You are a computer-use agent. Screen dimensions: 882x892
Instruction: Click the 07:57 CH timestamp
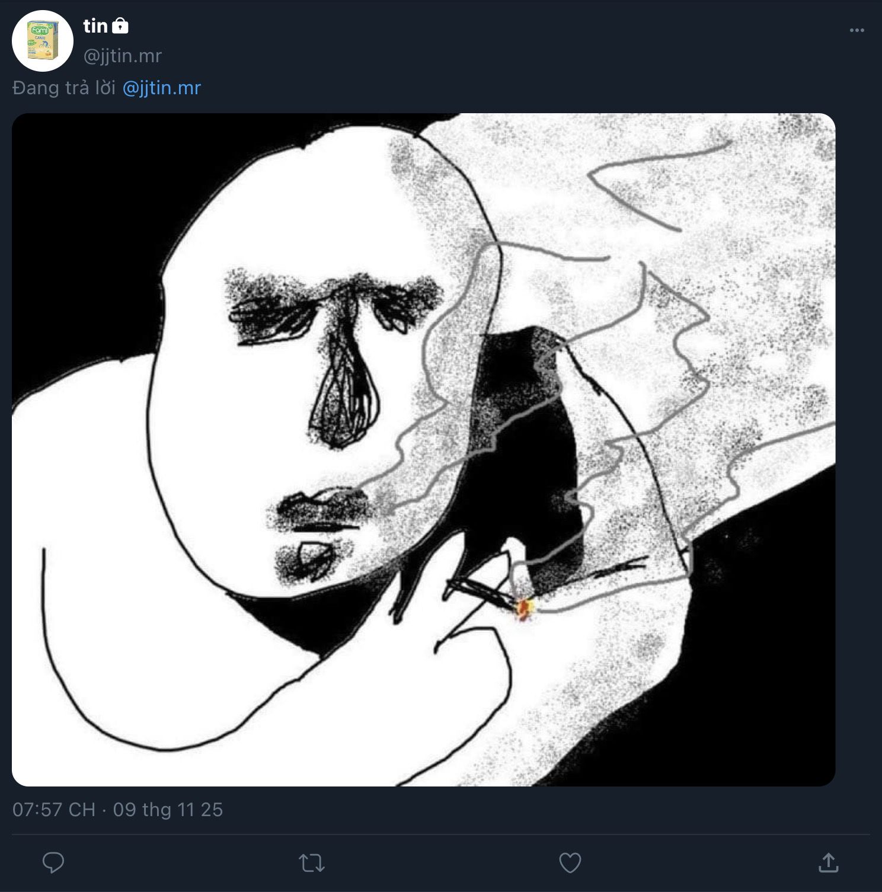point(53,810)
